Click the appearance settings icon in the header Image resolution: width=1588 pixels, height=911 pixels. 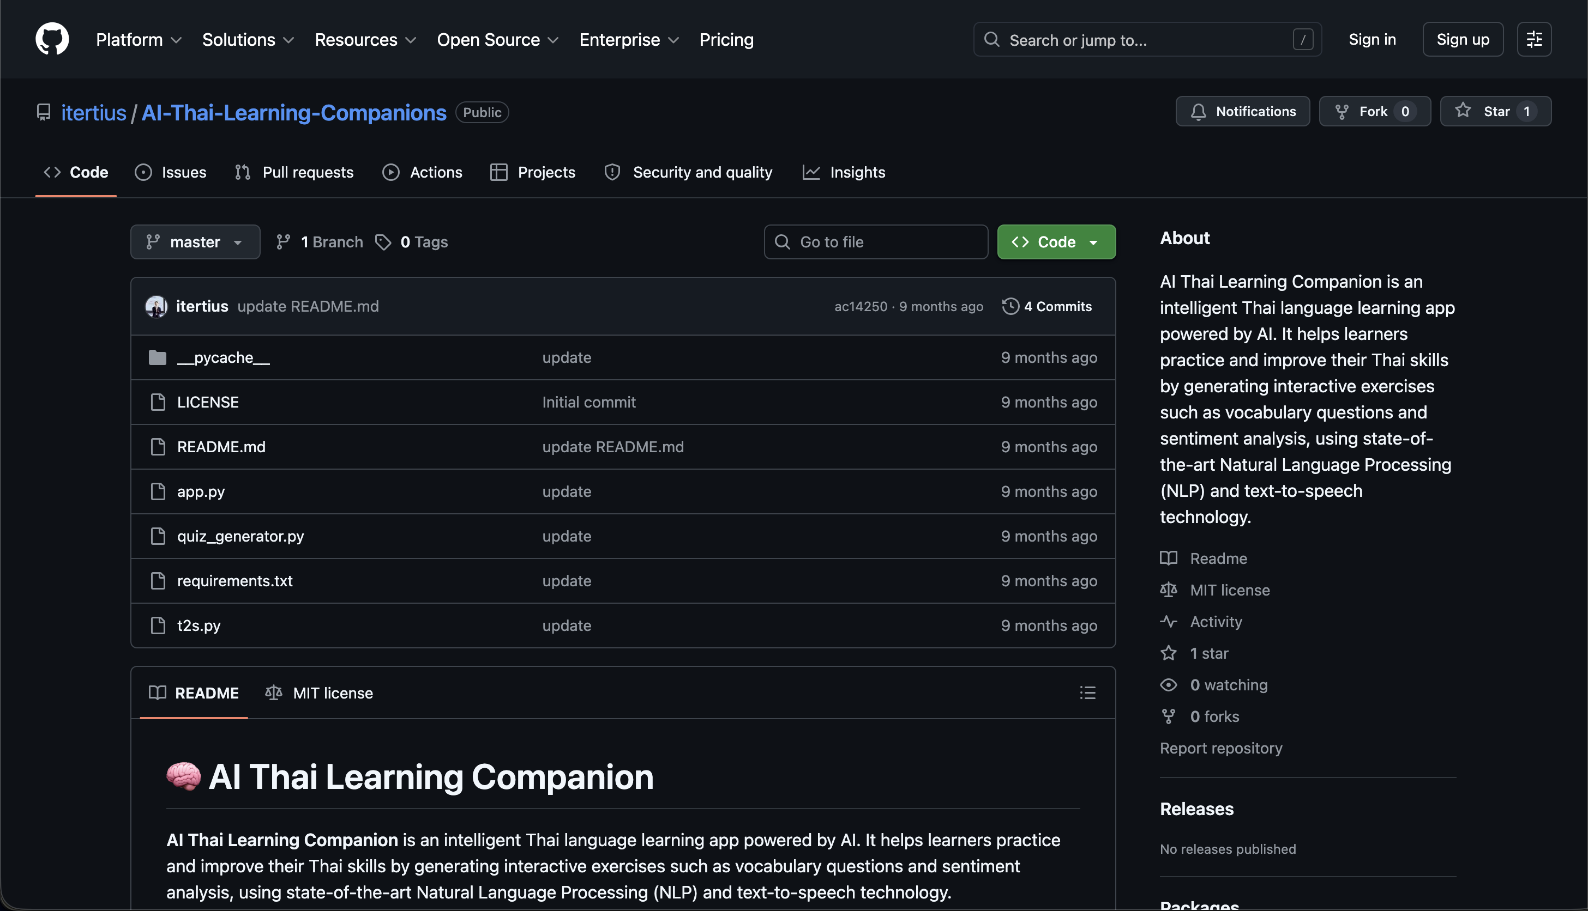1534,39
